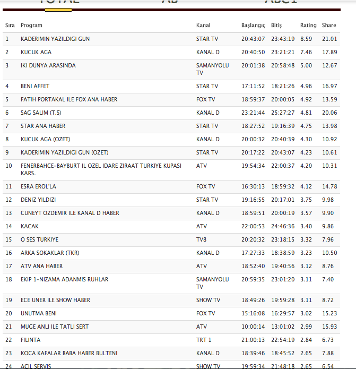This screenshot has width=356, height=369.
Task: Select ARKA SOKAKLAR (TKR) program name
Action: tap(50, 253)
